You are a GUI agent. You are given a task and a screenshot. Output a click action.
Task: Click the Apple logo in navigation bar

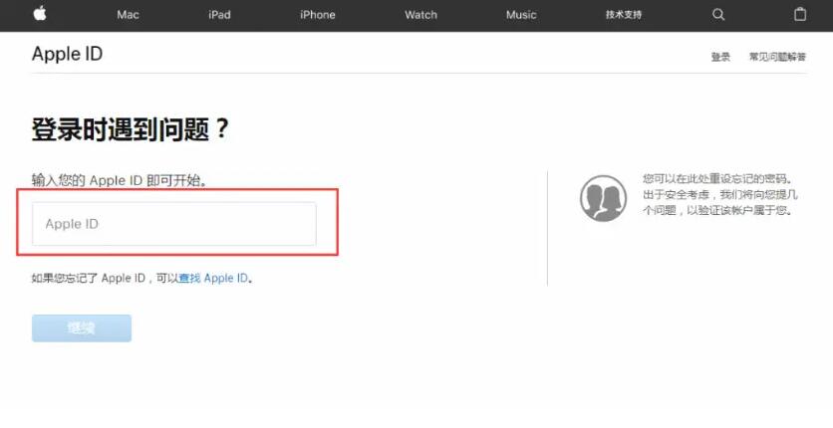click(x=40, y=14)
